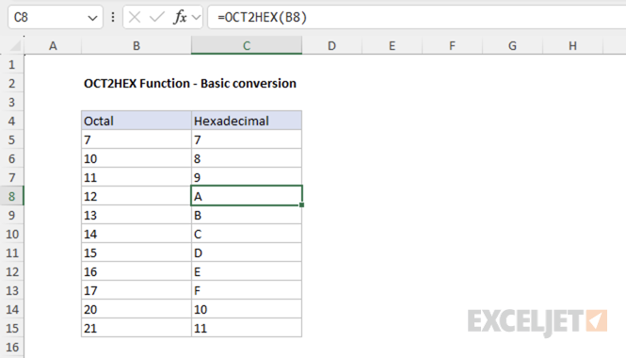This screenshot has width=626, height=358.
Task: Click the fill handle of cell C8
Action: tap(301, 205)
